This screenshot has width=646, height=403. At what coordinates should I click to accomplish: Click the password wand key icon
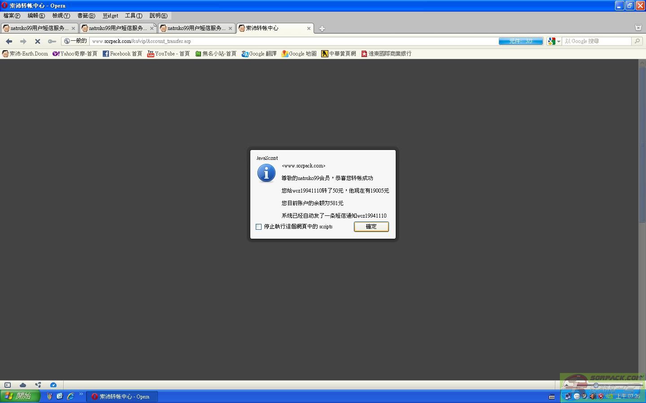[x=52, y=41]
